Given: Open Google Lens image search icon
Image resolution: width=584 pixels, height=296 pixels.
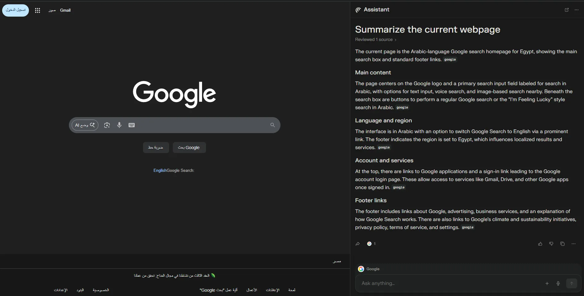Looking at the screenshot, I should pos(107,125).
